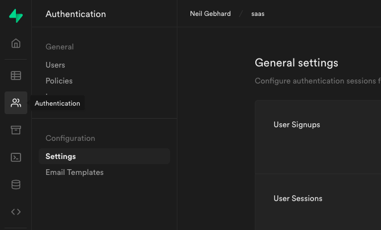Open the Database cylinder icon
Screen dimensions: 381x230
16,185
